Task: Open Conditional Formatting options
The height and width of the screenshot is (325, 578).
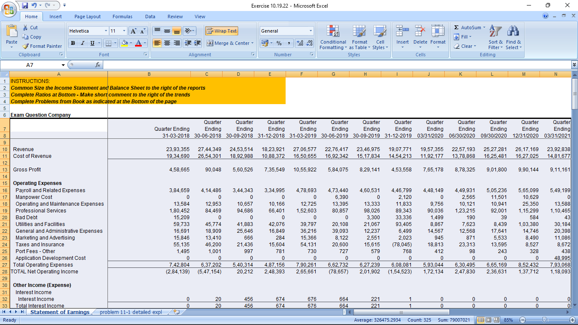Action: click(x=333, y=37)
